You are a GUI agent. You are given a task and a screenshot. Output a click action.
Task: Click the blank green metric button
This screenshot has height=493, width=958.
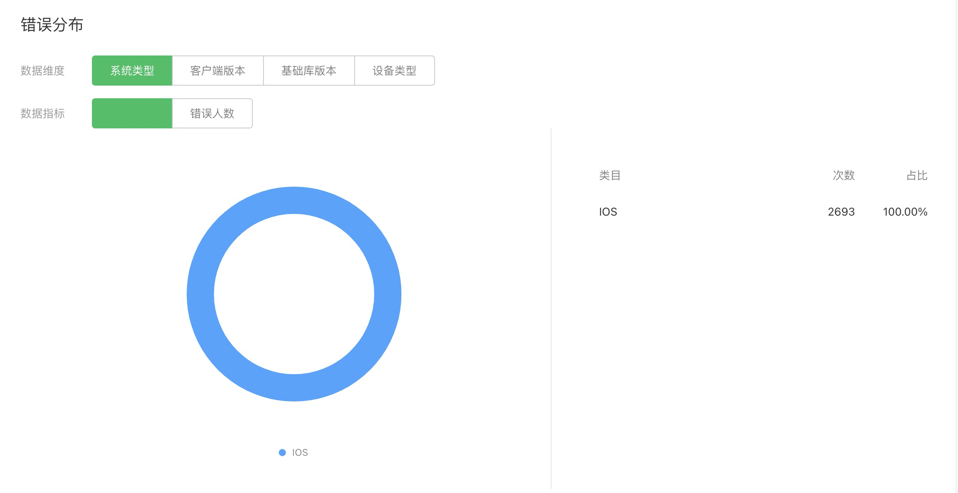tap(132, 113)
